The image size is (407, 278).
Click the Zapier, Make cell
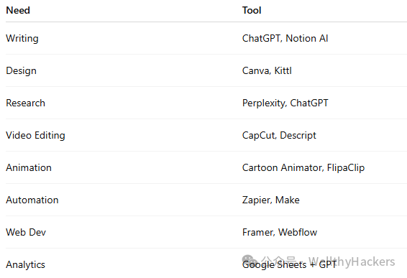(x=270, y=200)
